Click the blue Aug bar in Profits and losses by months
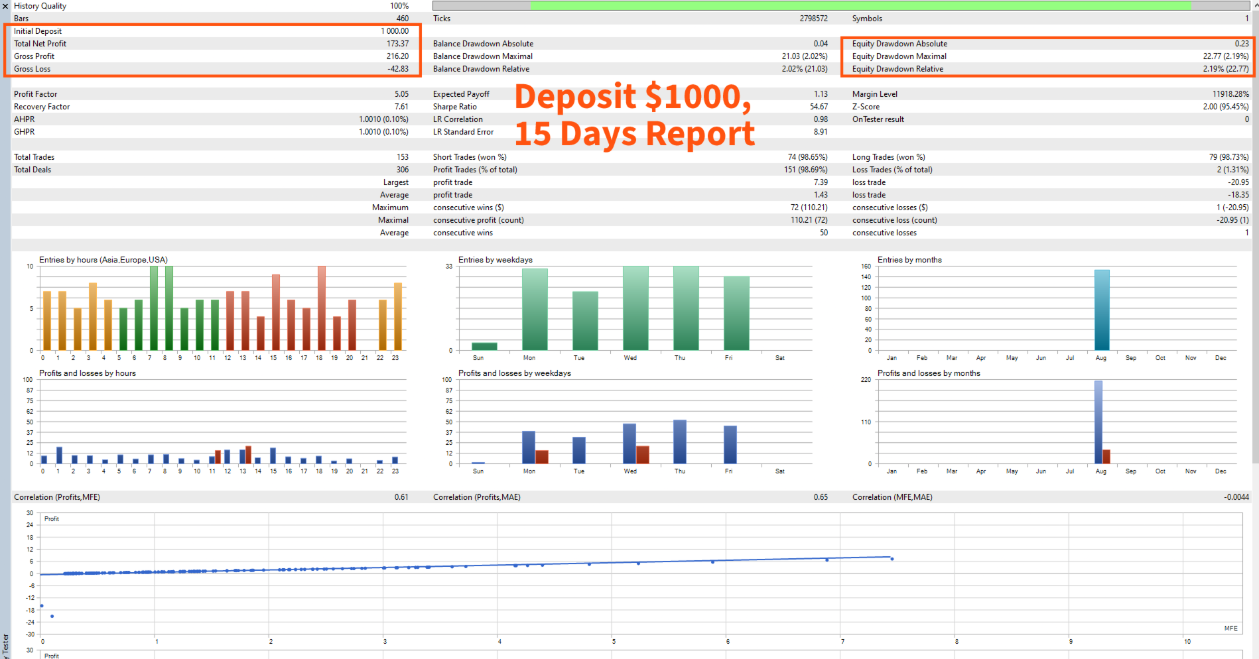The height and width of the screenshot is (659, 1259). pyautogui.click(x=1098, y=422)
